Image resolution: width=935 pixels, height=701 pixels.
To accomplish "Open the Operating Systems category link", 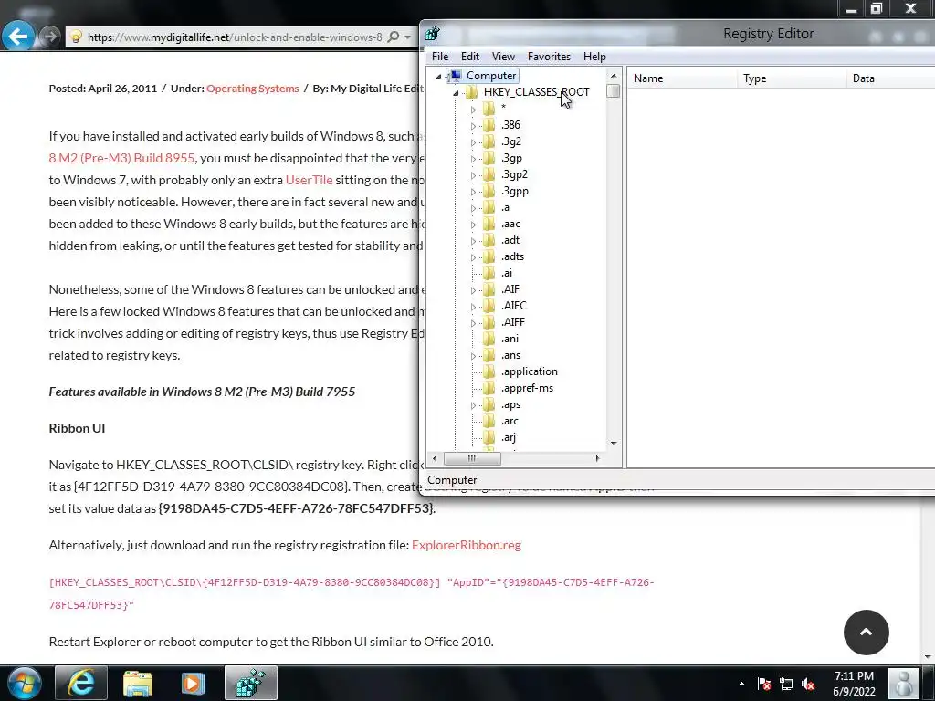I will pos(253,89).
